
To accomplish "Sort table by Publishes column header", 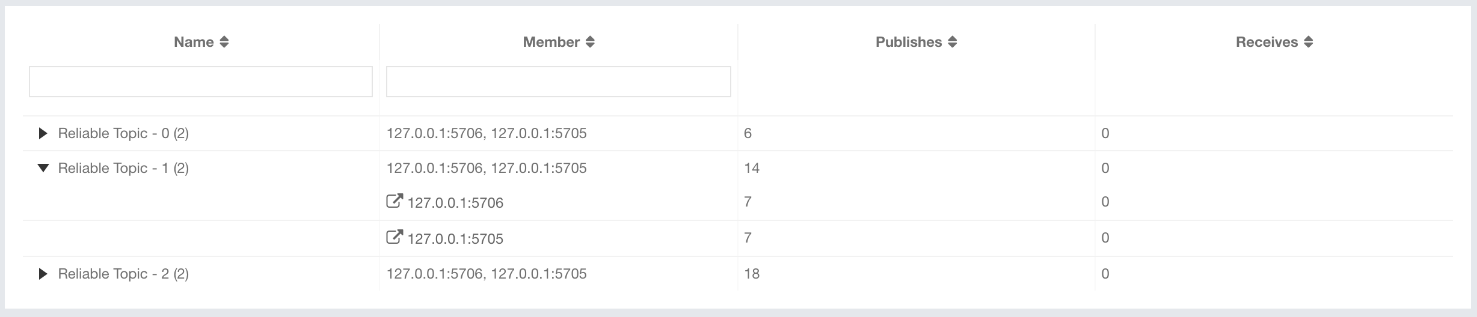I will click(x=908, y=42).
